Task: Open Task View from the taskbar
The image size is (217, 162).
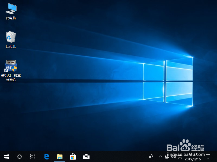Action: 32,157
